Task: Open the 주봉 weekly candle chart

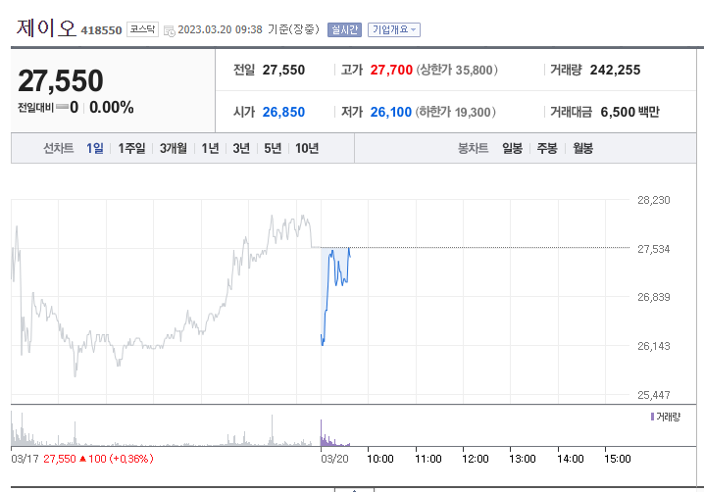Action: tap(547, 148)
